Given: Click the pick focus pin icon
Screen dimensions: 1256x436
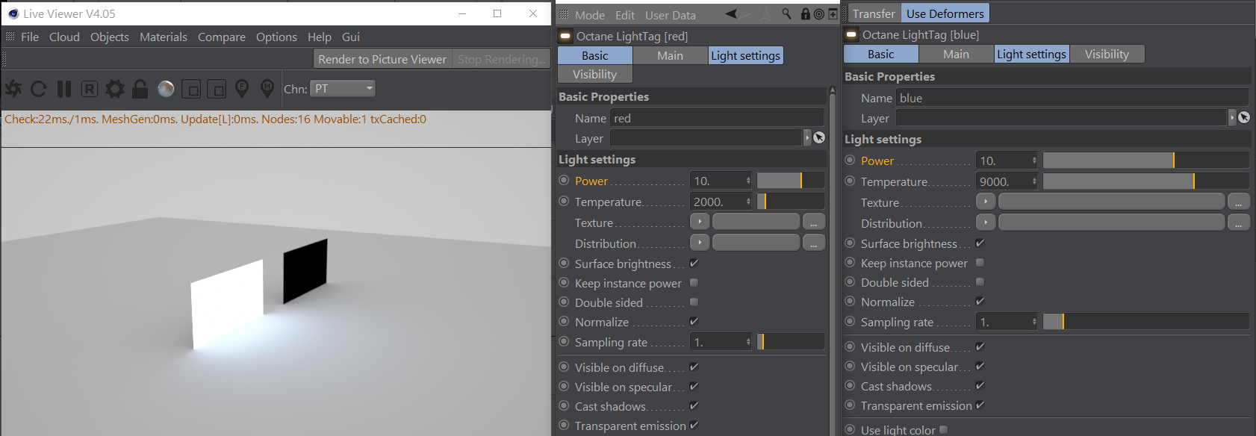Looking at the screenshot, I should (242, 89).
